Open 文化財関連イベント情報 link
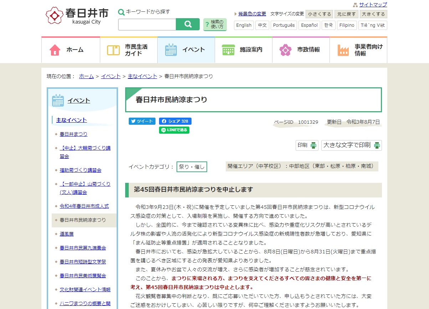Image resolution: width=429 pixels, height=309 pixels. 85,289
